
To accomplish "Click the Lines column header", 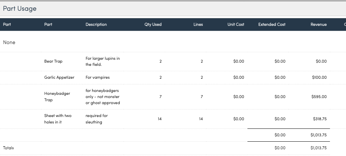I will tap(198, 25).
